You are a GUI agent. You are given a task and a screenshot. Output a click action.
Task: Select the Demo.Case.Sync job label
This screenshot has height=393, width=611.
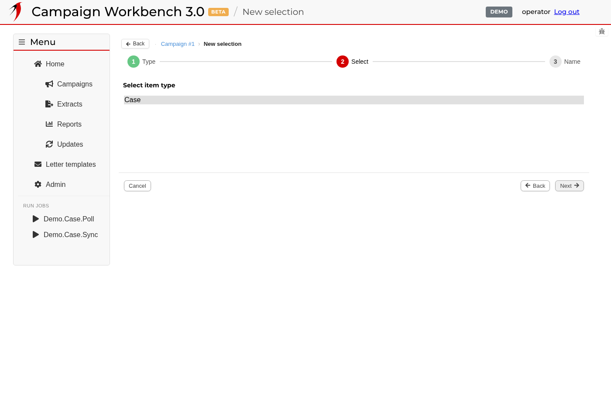[71, 234]
